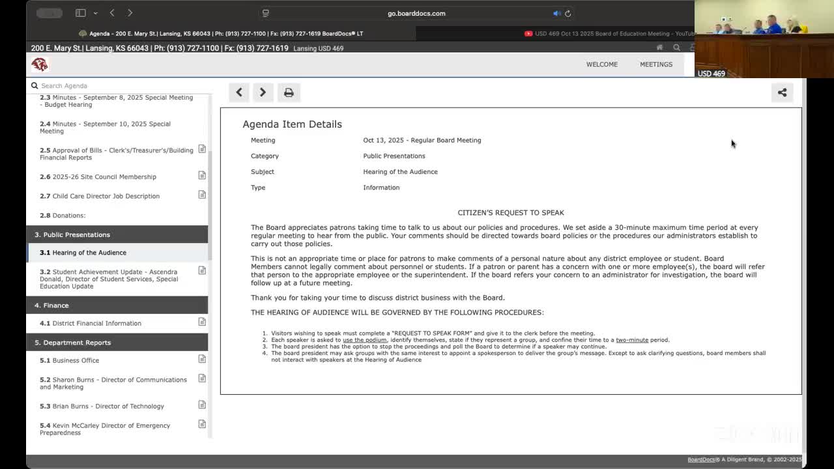Click the Lansing district lion logo
This screenshot has height=469, width=834.
pyautogui.click(x=40, y=64)
